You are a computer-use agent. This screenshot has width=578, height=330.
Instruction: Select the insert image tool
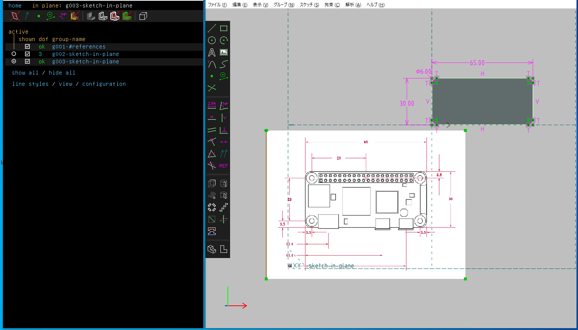(224, 53)
